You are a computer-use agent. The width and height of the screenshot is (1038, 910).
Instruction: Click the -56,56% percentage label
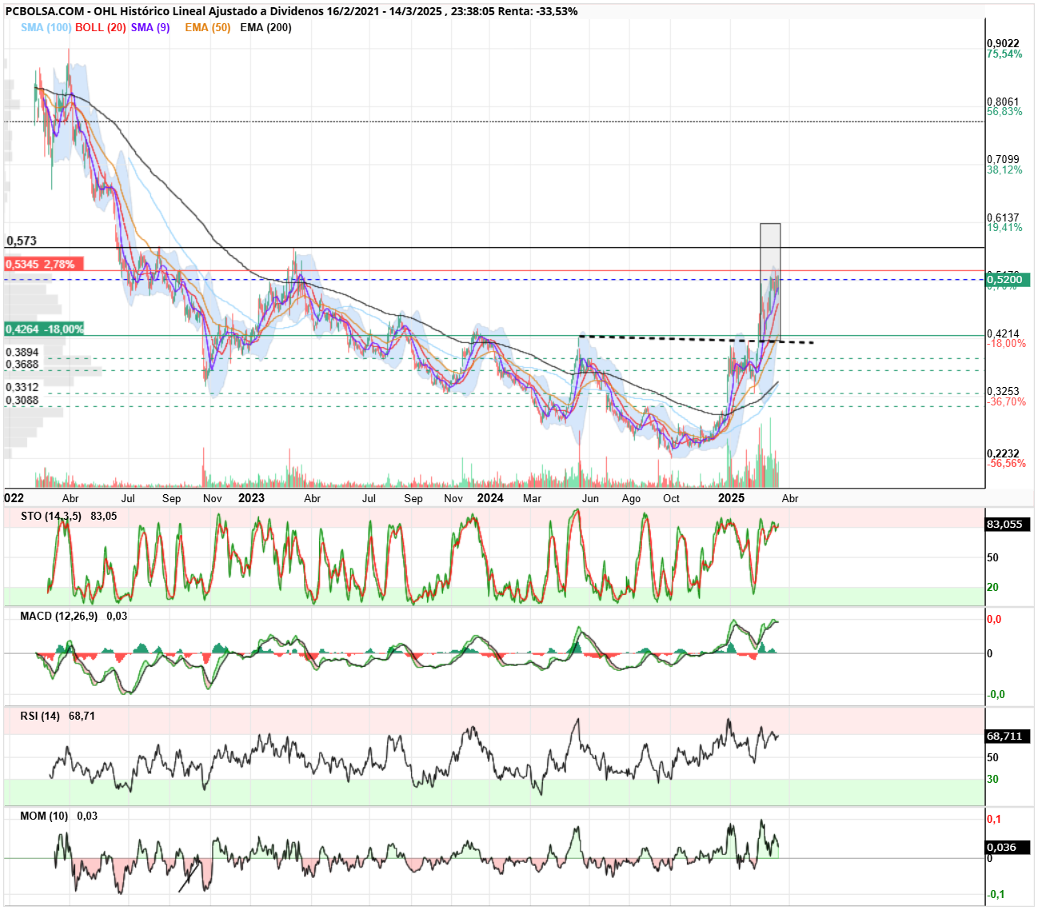(1006, 464)
